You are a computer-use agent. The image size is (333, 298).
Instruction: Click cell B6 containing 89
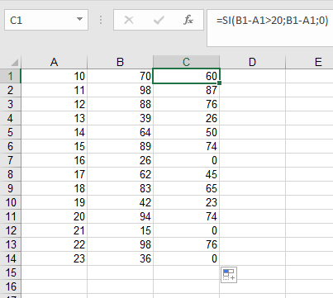click(x=120, y=146)
